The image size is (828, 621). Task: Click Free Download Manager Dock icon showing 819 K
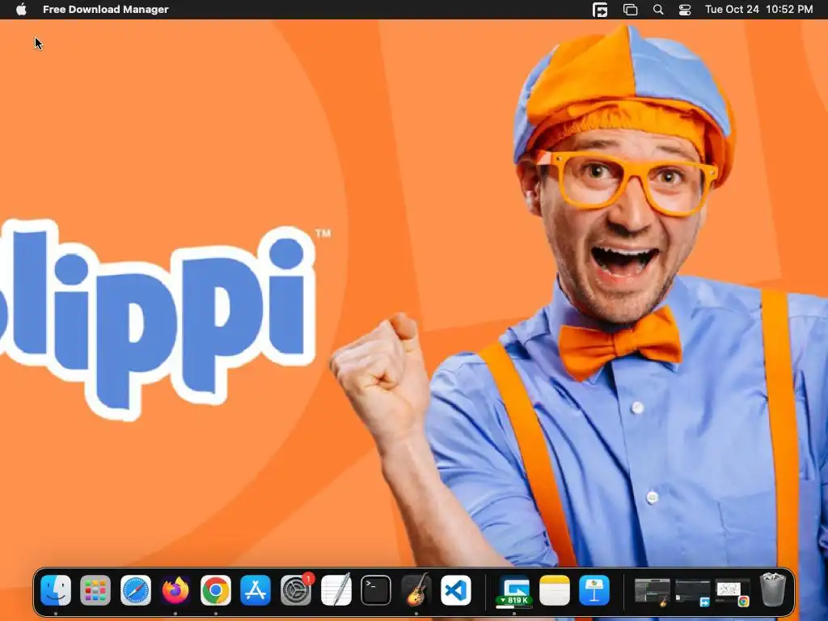click(514, 591)
